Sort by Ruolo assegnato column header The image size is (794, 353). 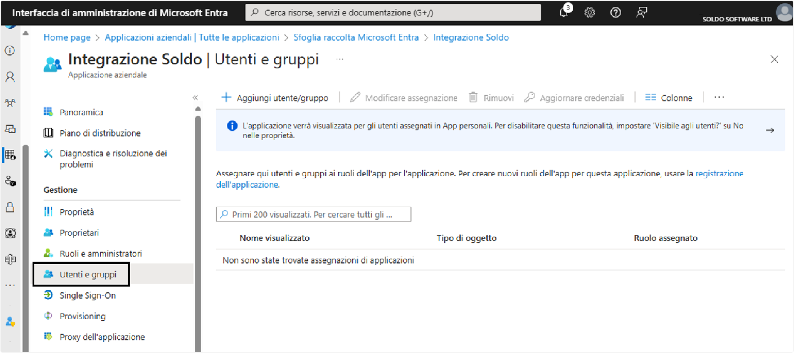pos(666,238)
